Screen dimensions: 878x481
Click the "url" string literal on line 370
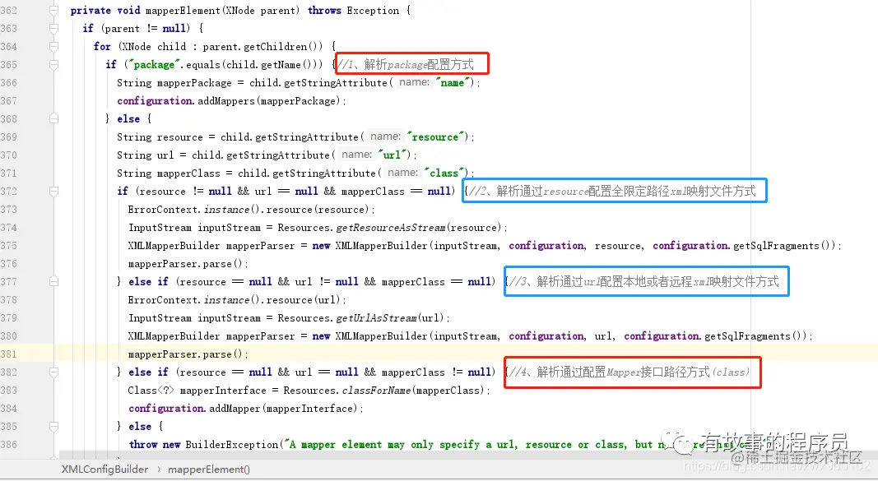(x=393, y=155)
